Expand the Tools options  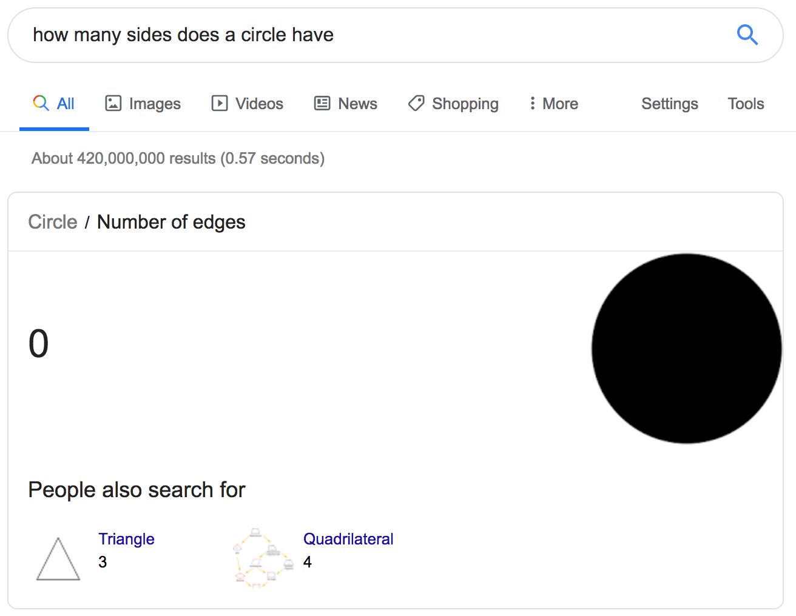coord(746,104)
